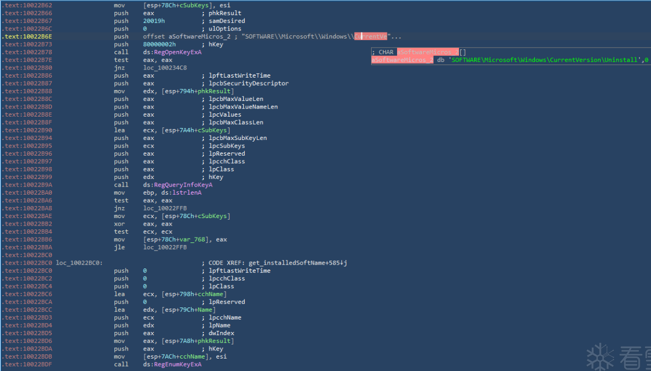Click the lpcchName comment

click(221, 318)
